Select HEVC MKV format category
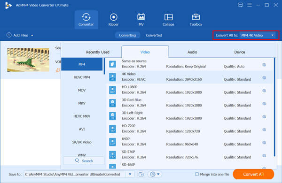The width and height of the screenshot is (282, 183). (x=82, y=116)
